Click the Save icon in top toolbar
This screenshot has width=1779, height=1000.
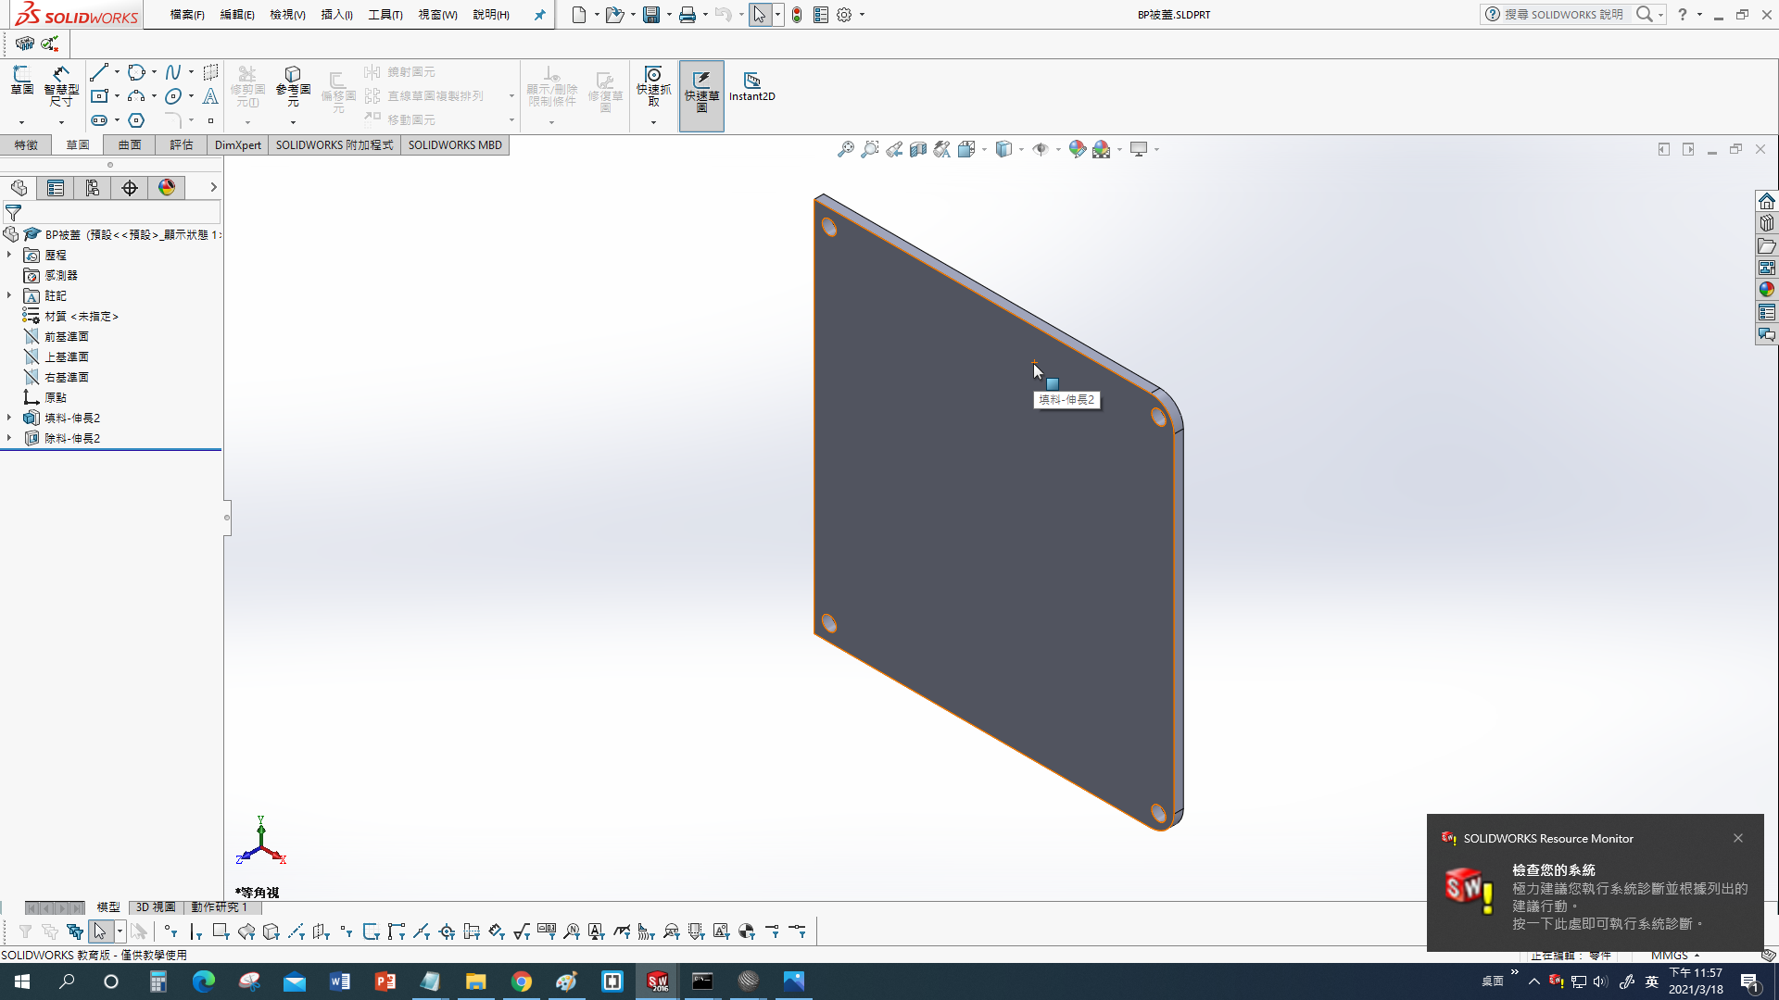651,15
